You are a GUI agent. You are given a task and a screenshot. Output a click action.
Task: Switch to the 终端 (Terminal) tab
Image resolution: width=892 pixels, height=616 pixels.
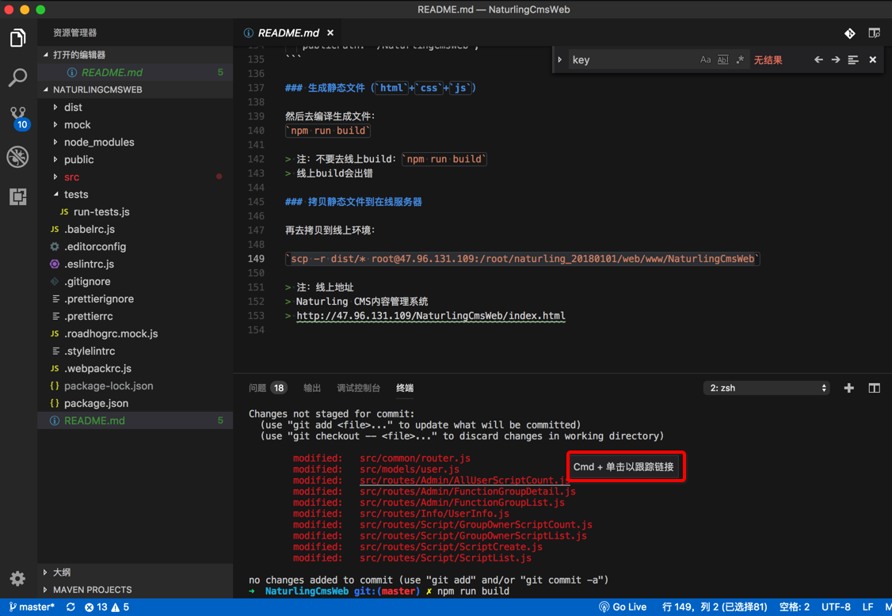point(405,388)
